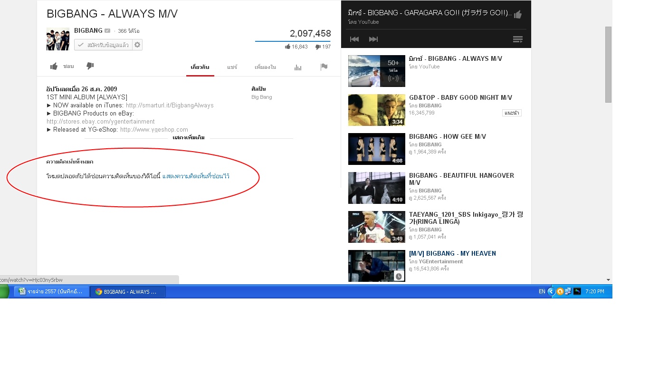Select the เกี่ยวกับ (About) tab
Screen dimensions: 649x365
pos(200,67)
